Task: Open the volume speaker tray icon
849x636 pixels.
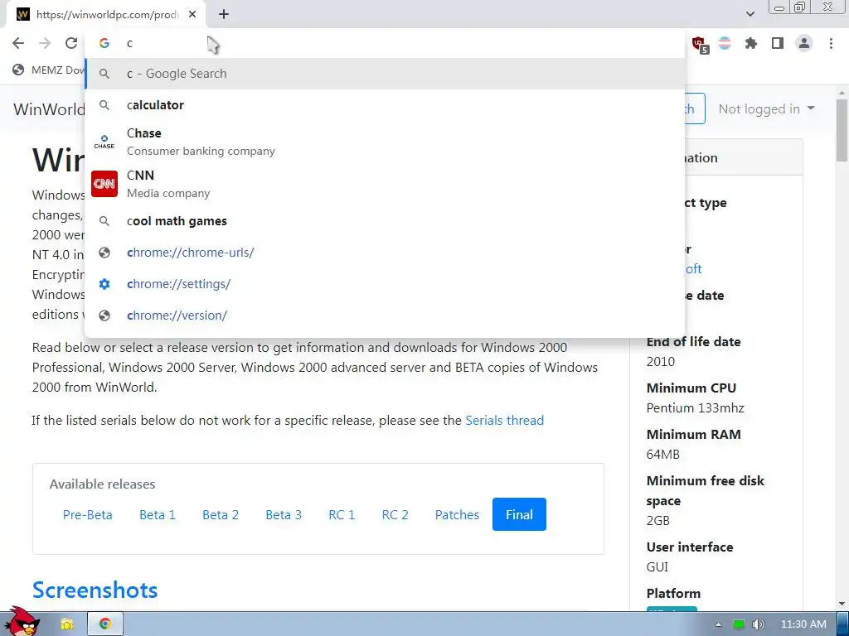Action: coord(758,624)
